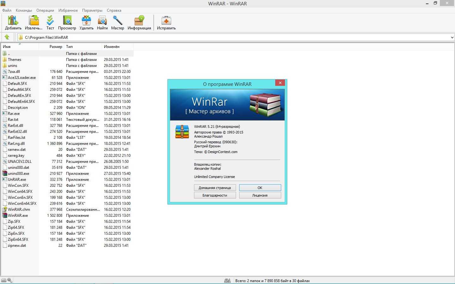Click OK in the About dialog
455x284 pixels.
click(x=260, y=187)
